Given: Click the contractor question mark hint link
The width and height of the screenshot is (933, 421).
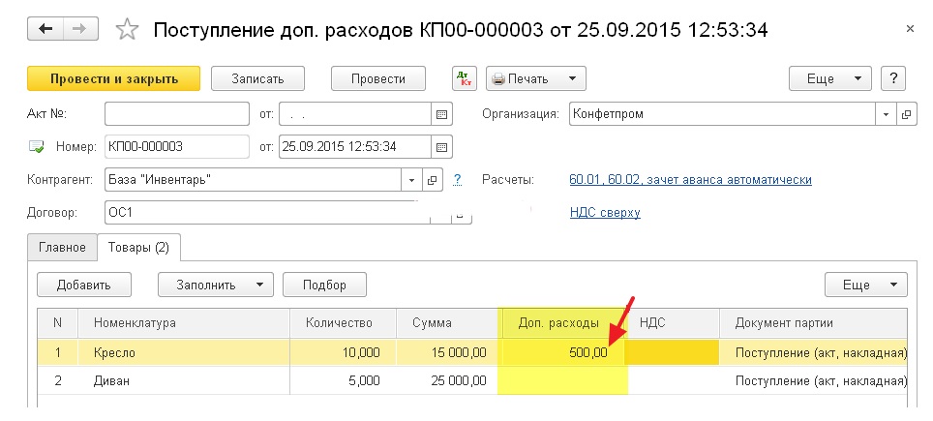Looking at the screenshot, I should (457, 180).
